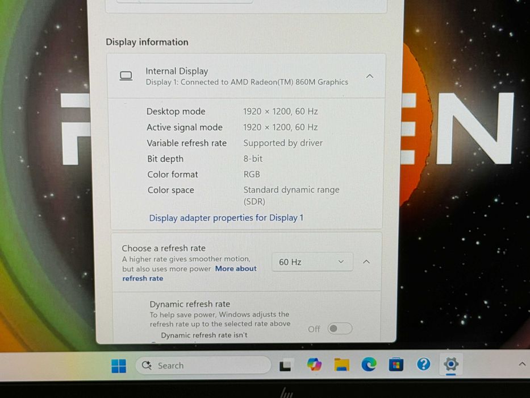Viewport: 530px width, 398px height.
Task: Collapse the Internal Display information card
Action: pos(370,76)
